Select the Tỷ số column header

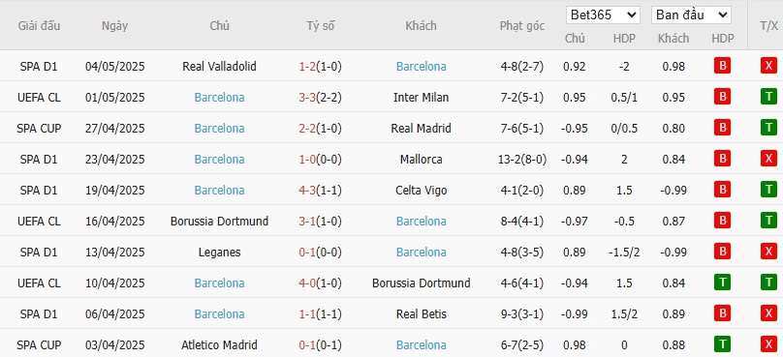click(320, 26)
